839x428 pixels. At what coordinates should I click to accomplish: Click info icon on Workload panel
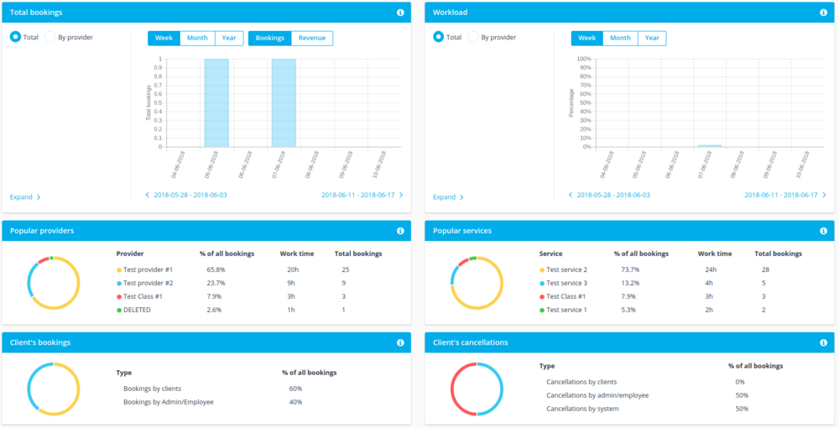[823, 13]
